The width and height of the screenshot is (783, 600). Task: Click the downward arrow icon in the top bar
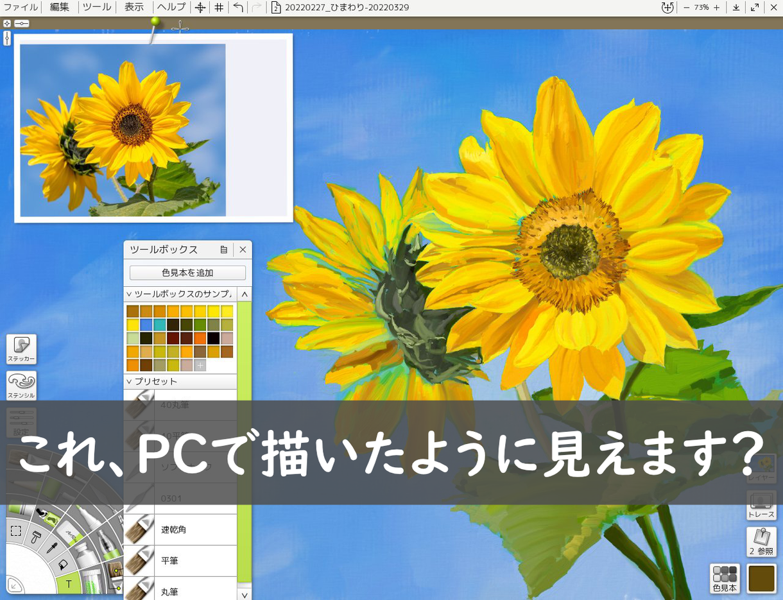pyautogui.click(x=736, y=8)
